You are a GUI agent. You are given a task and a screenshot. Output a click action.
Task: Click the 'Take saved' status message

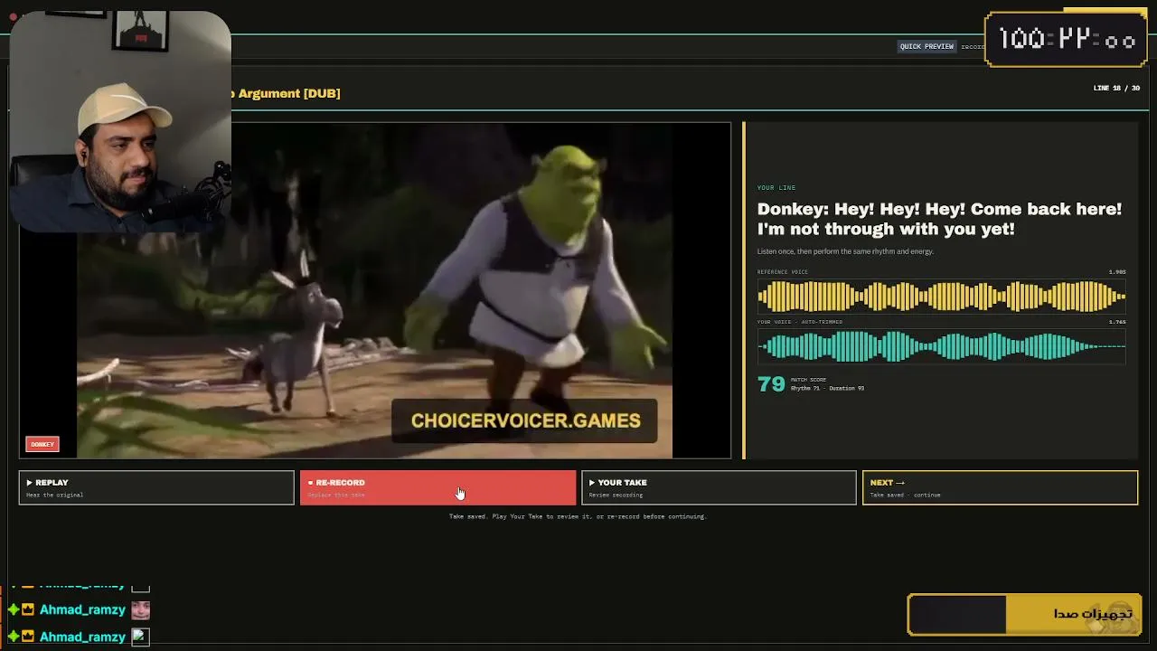pyautogui.click(x=578, y=516)
